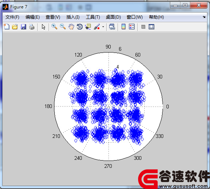
Task: Insert a colorbar via the toolbar icon
Action: pyautogui.click(x=123, y=27)
